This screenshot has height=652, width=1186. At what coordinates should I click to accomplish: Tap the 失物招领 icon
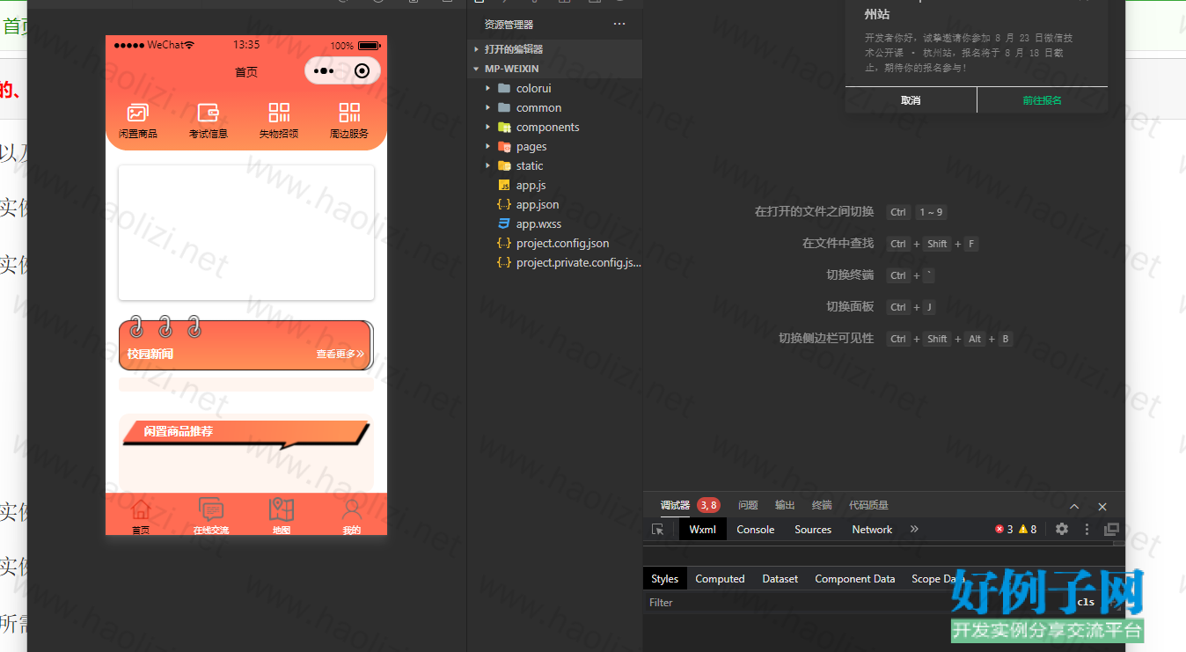tap(279, 114)
